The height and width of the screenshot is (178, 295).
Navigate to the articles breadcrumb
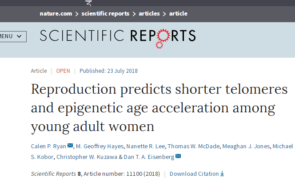149,13
